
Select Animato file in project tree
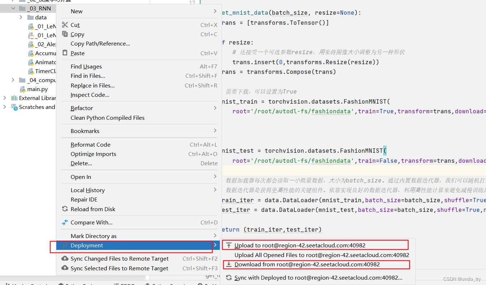pyautogui.click(x=46, y=62)
